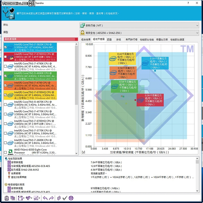
Task: Click the back arrow icon
Action: click(45, 198)
